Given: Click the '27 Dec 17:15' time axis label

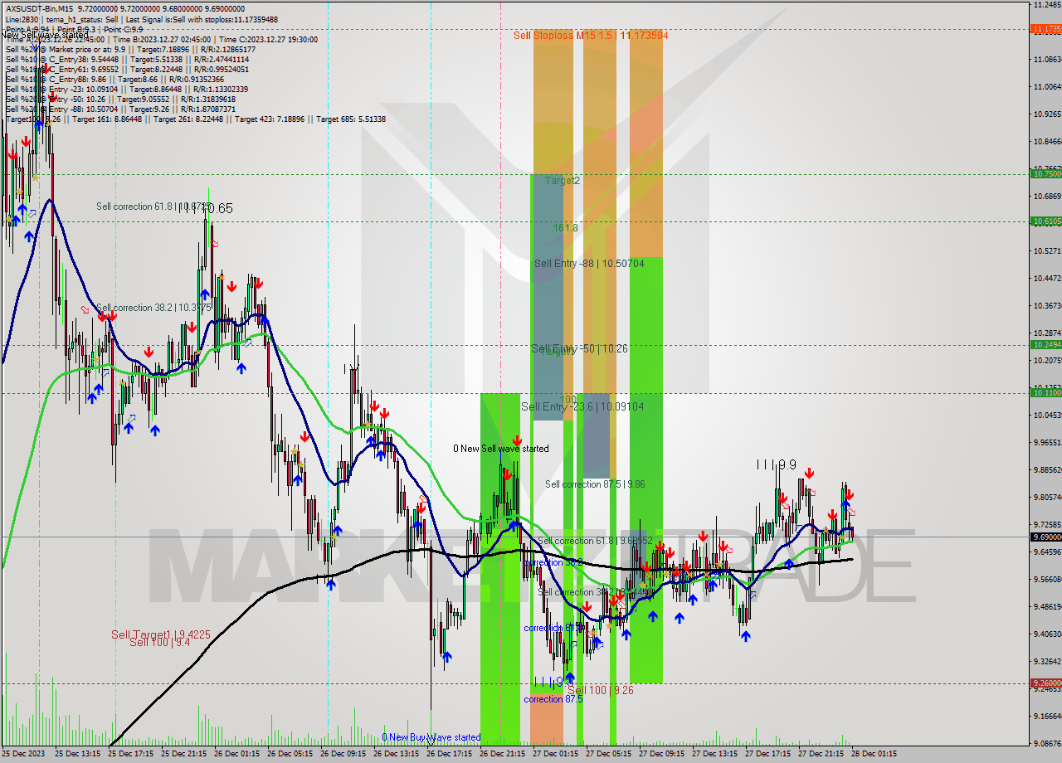Looking at the screenshot, I should [767, 754].
